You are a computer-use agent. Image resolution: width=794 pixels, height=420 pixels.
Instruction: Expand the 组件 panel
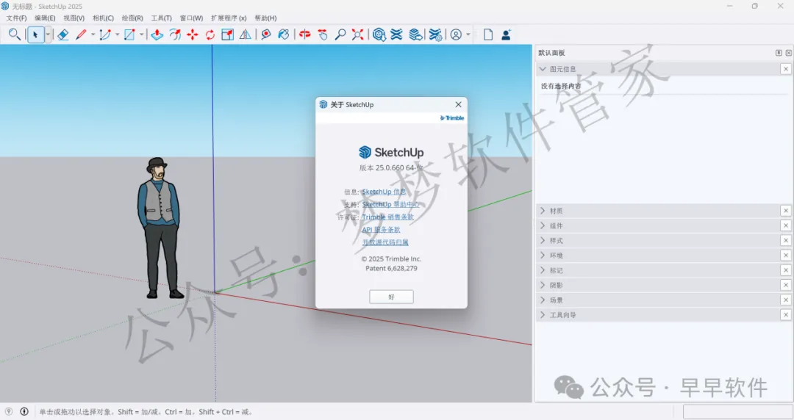[543, 225]
